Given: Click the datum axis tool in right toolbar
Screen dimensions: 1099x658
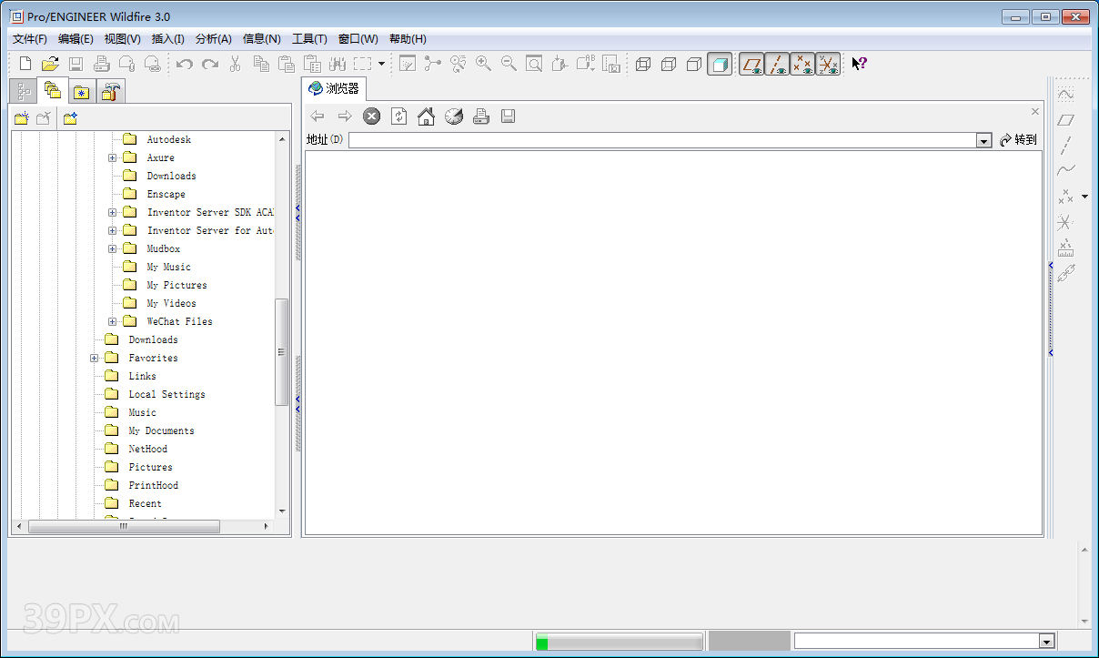Looking at the screenshot, I should pyautogui.click(x=1066, y=145).
